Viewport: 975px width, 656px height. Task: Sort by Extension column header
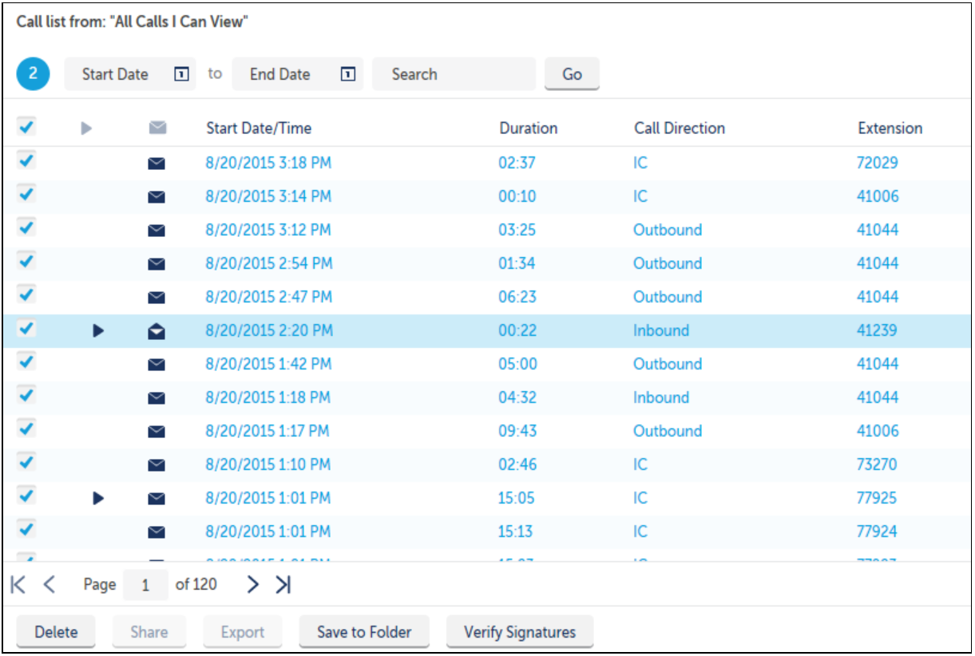pyautogui.click(x=890, y=128)
